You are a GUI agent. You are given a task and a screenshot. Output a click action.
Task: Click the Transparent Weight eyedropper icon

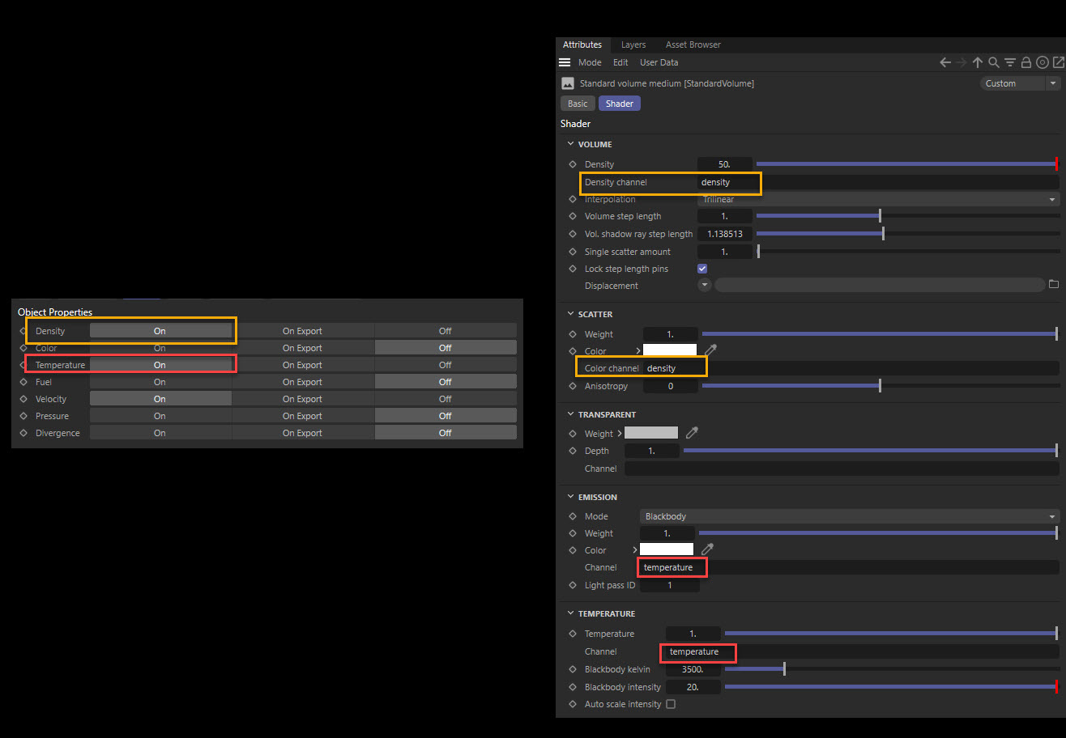(693, 433)
